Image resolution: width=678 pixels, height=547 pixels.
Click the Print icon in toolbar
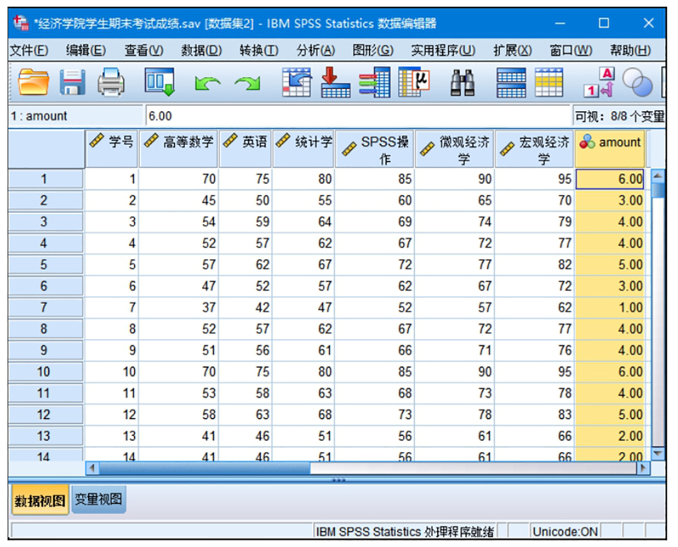coord(112,82)
